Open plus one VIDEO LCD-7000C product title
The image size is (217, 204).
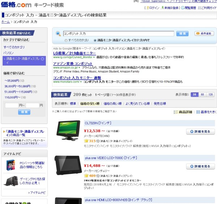coord(111,158)
